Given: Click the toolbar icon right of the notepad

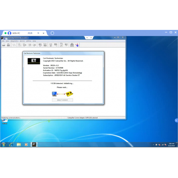Looking at the screenshot, I should point(66,45).
